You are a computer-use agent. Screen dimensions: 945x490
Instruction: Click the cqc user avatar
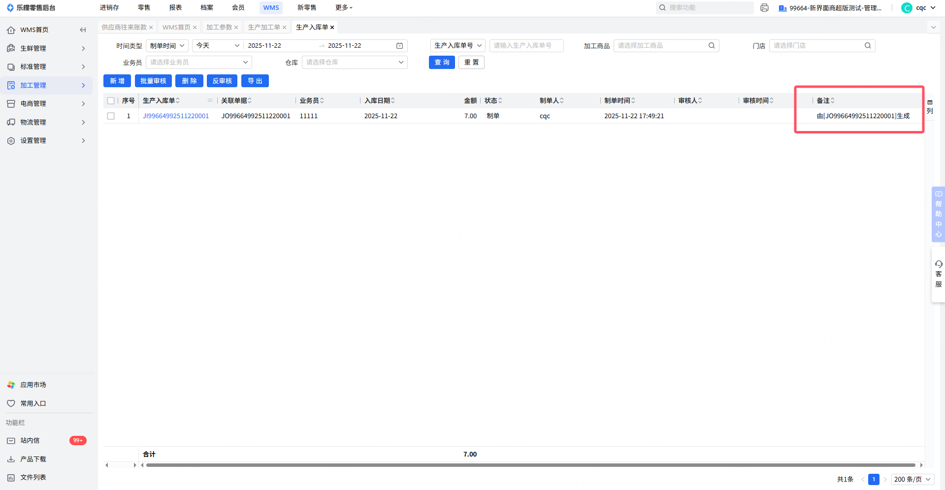[x=907, y=8]
